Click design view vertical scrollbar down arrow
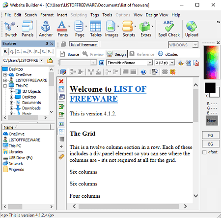Screen dimensions: 221x218 coord(195,196)
